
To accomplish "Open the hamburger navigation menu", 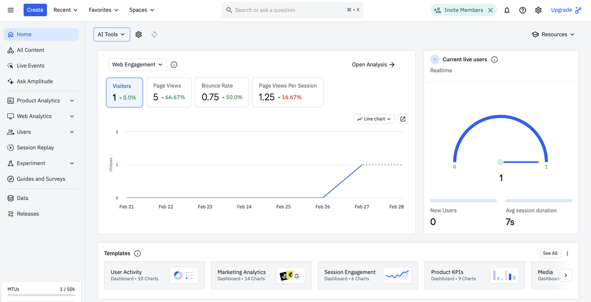I will pyautogui.click(x=11, y=10).
